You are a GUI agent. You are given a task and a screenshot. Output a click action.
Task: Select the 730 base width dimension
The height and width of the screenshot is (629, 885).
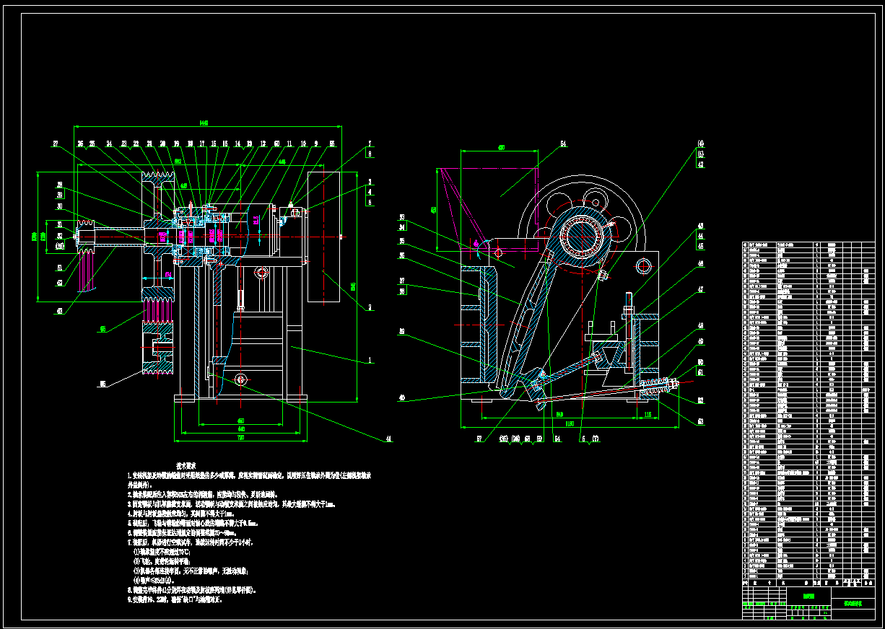[x=241, y=438]
